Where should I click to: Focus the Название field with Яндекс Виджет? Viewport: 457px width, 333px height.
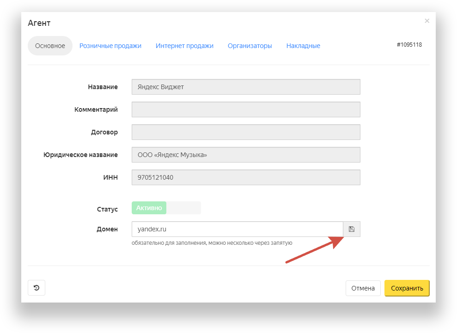coord(246,87)
